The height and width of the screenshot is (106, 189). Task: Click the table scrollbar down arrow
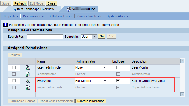(182, 94)
